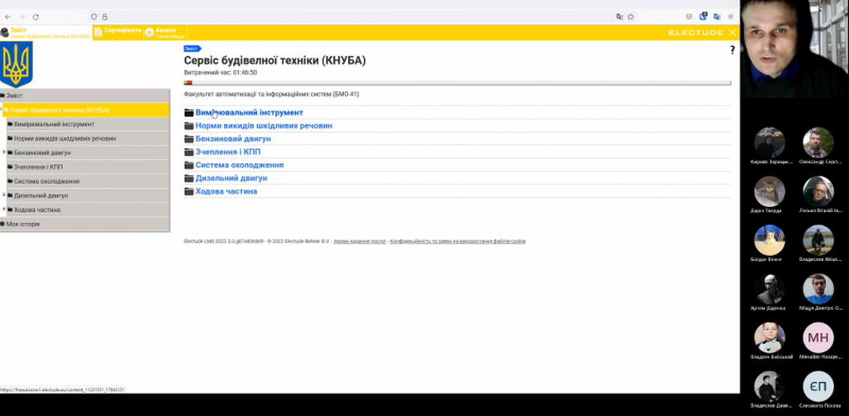Click Міщук Дмитро's participant avatar

[818, 289]
